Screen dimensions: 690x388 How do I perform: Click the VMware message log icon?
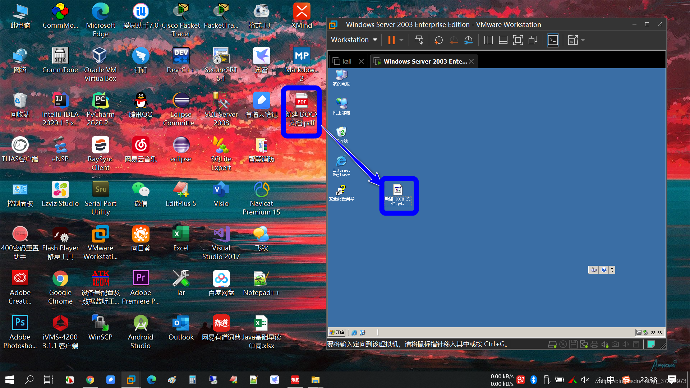pos(651,345)
